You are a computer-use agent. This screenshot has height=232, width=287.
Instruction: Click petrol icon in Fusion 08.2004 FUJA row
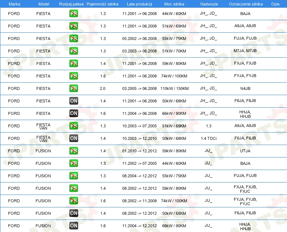point(73,175)
